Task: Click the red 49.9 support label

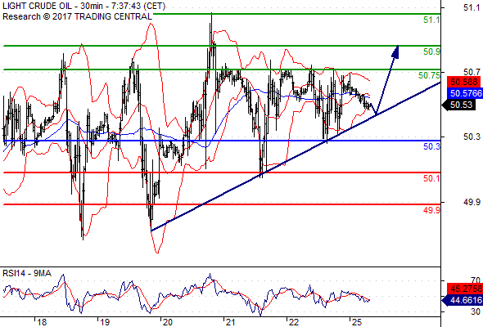Action: (x=431, y=210)
